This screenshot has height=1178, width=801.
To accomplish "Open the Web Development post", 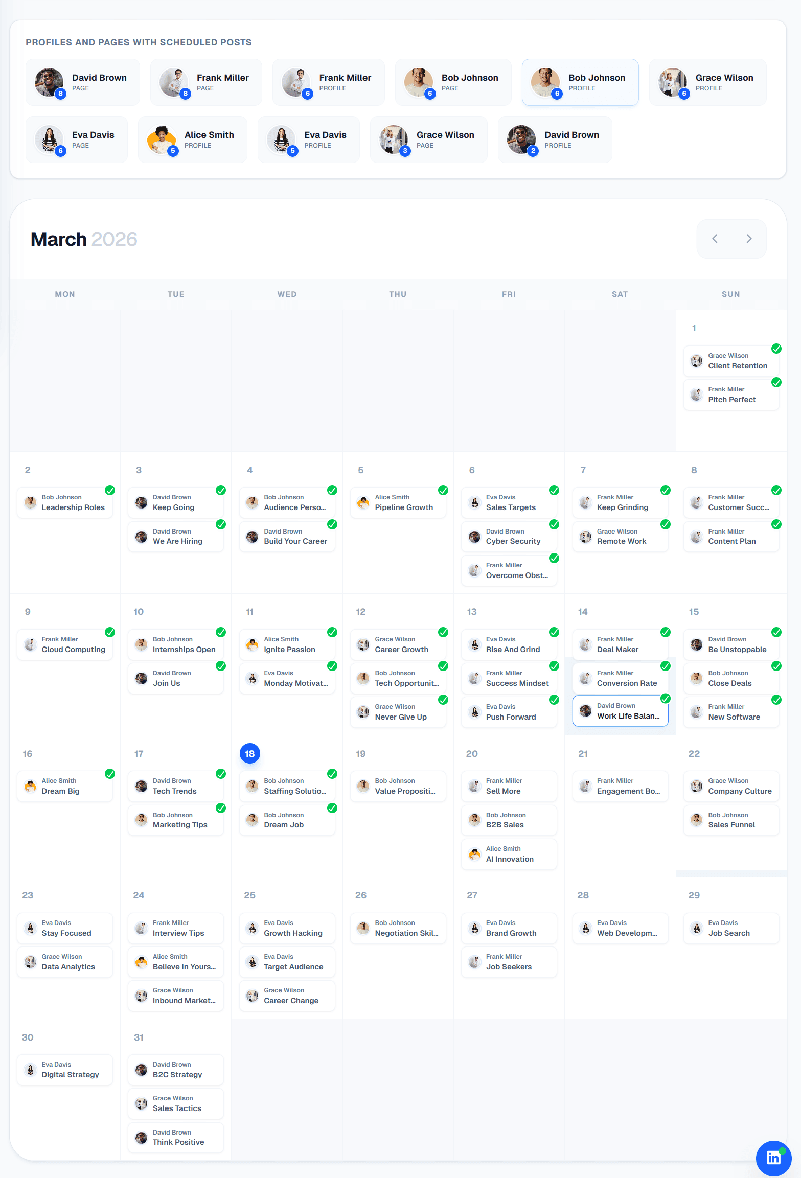I will point(620,928).
